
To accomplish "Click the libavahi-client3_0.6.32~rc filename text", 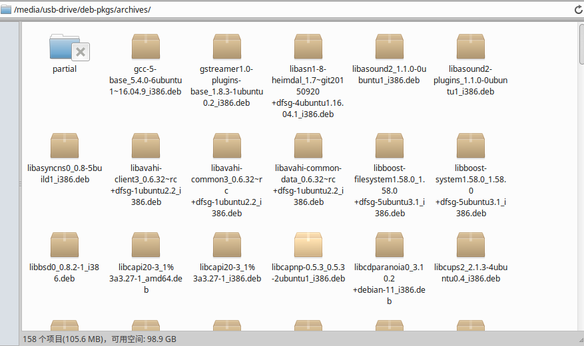I will (146, 185).
